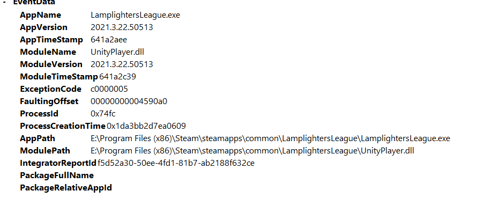Image resolution: width=478 pixels, height=220 pixels.
Task: Collapse the EventData node
Action: coord(4,2)
